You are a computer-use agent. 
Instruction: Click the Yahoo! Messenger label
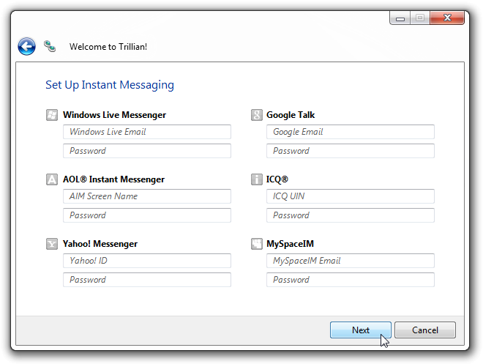[100, 244]
